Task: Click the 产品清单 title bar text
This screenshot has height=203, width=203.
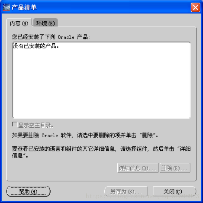Action: [x=24, y=7]
